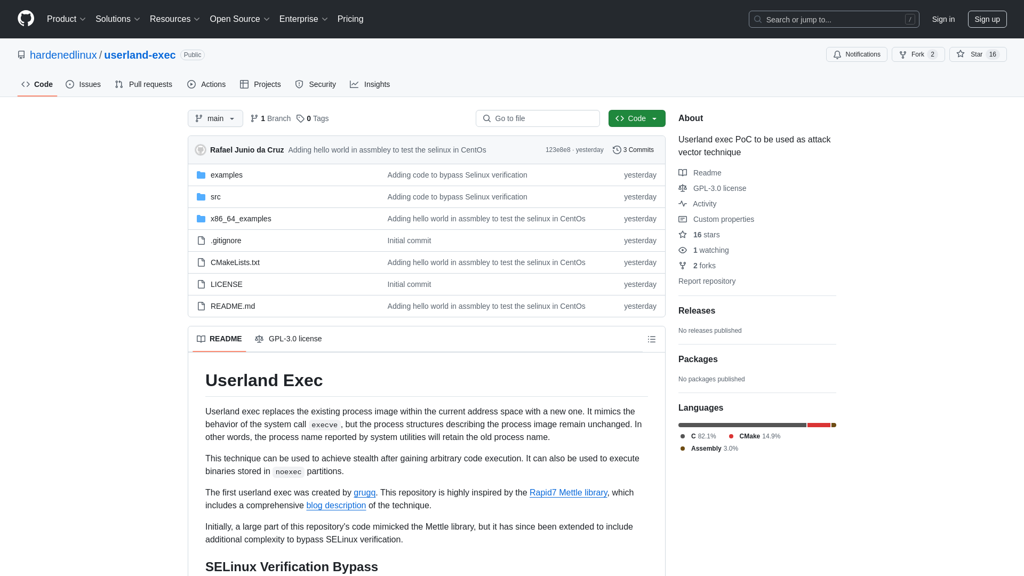Image resolution: width=1024 pixels, height=576 pixels.
Task: Click the Sign up button
Action: coord(987,19)
